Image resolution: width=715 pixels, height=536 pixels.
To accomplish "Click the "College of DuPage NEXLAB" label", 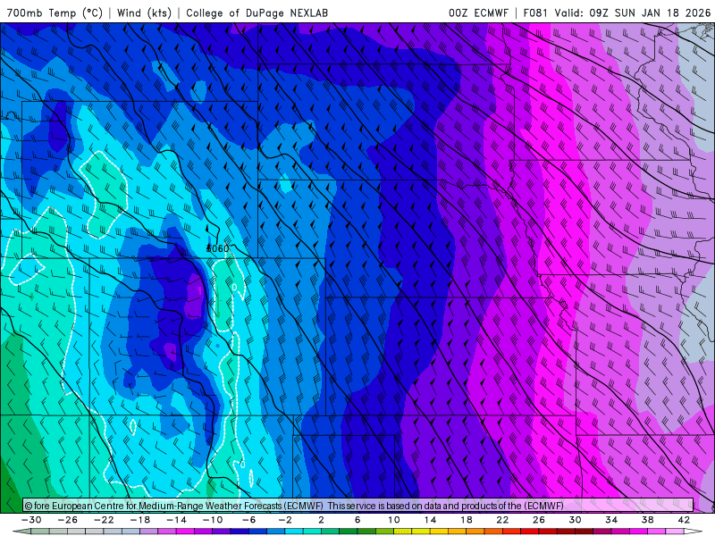I will [257, 13].
